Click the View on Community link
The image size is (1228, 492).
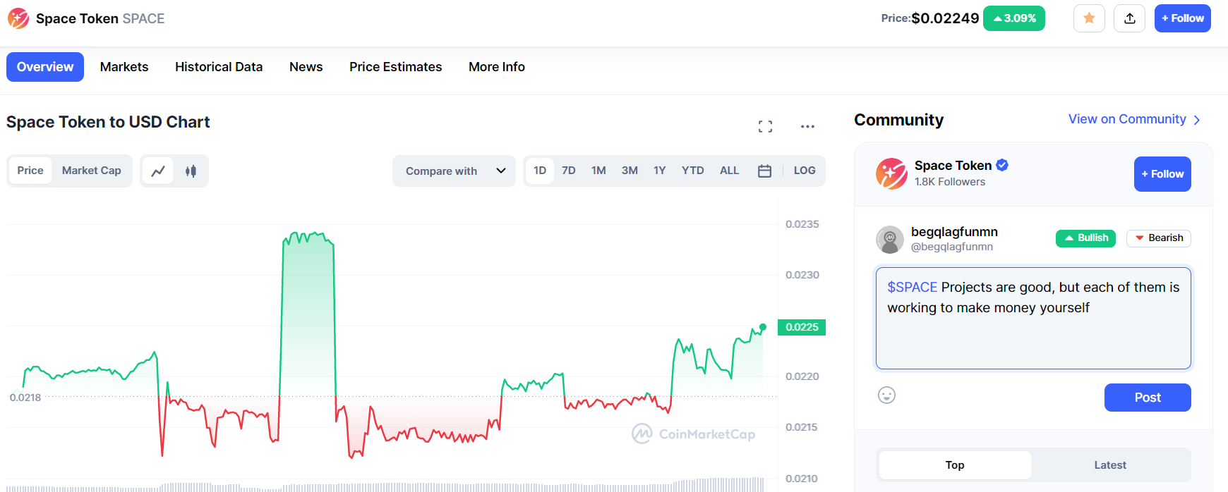click(x=1134, y=119)
